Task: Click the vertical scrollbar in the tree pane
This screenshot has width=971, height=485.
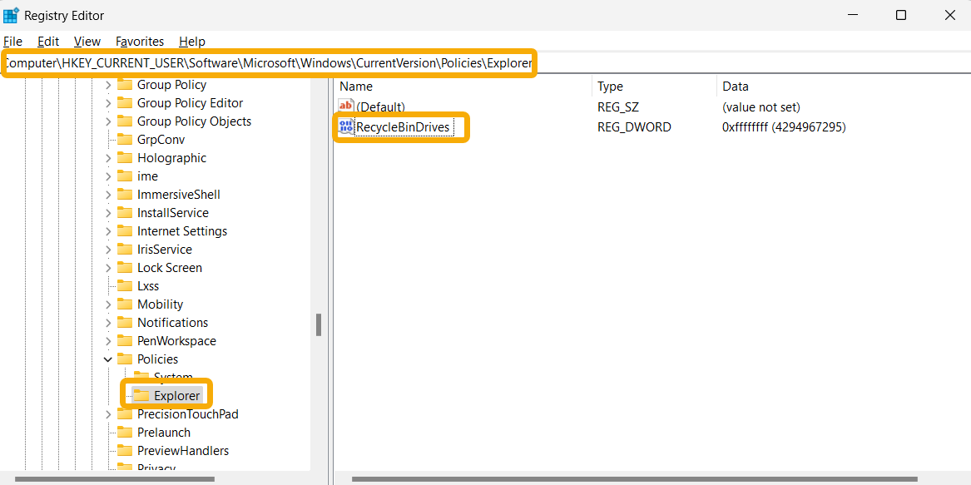Action: [319, 324]
